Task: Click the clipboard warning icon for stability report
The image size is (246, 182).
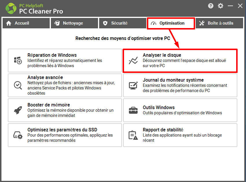Action: 133,135
